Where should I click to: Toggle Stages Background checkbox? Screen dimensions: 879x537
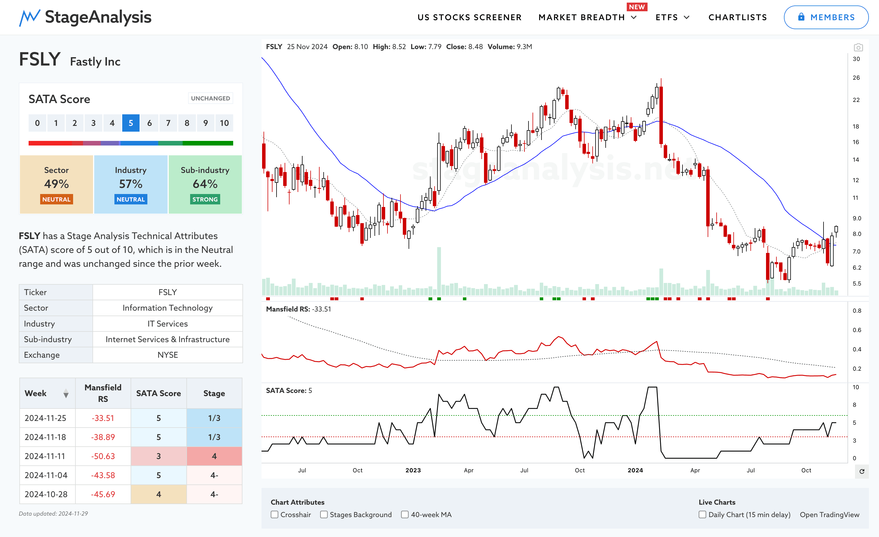[x=324, y=514]
